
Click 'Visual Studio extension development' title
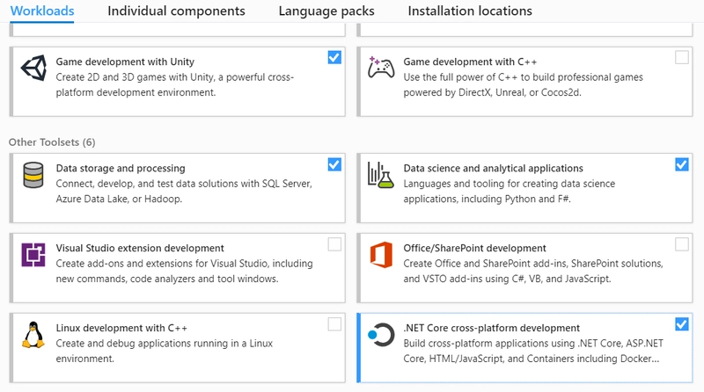pos(140,248)
